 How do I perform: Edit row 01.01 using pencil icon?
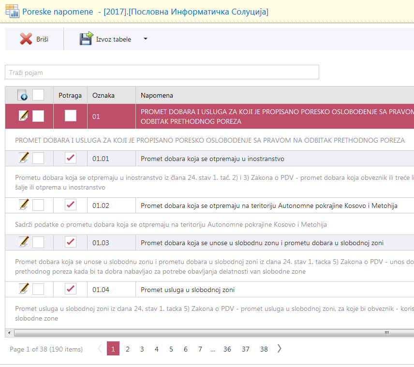click(x=23, y=158)
